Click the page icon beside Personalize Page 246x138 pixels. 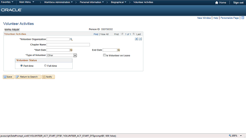(x=243, y=18)
